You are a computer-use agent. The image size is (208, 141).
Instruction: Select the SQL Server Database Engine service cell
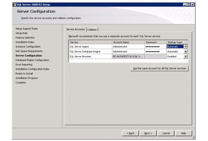point(90,51)
